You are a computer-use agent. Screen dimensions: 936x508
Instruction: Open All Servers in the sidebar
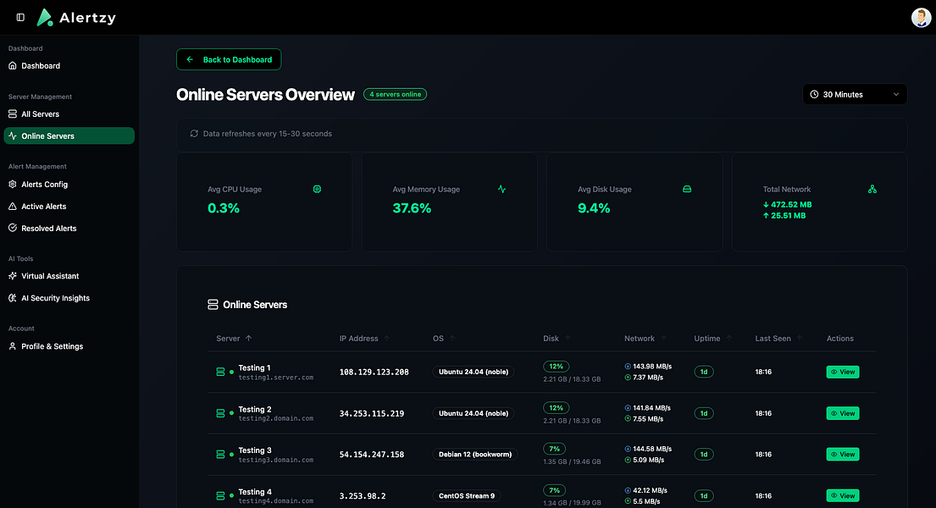(69, 114)
